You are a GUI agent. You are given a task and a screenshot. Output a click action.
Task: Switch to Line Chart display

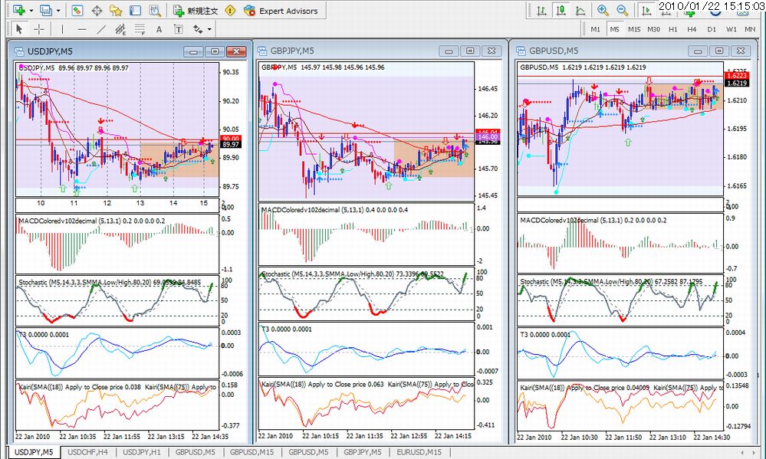(x=580, y=10)
